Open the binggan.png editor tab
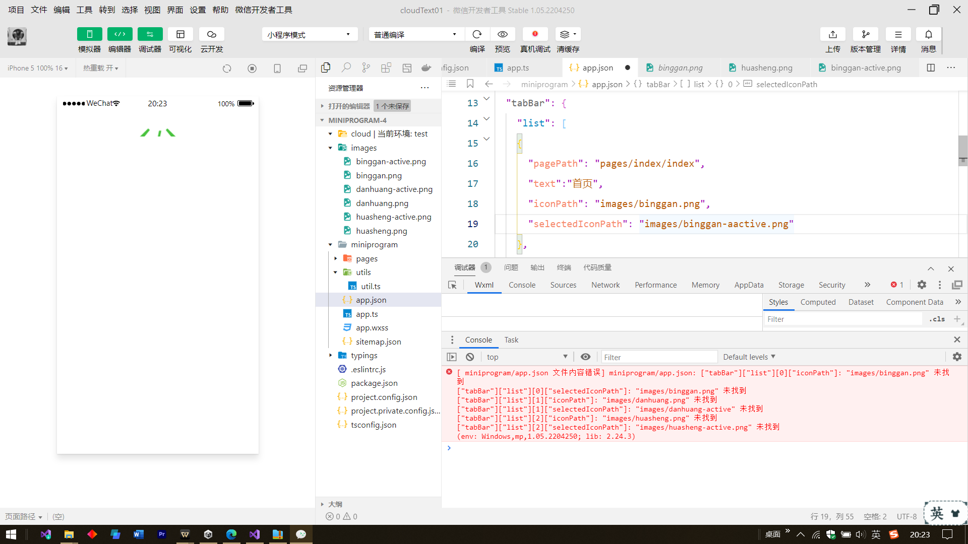Viewport: 968px width, 544px height. [x=680, y=67]
